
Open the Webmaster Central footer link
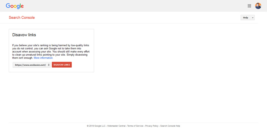tap(116, 126)
